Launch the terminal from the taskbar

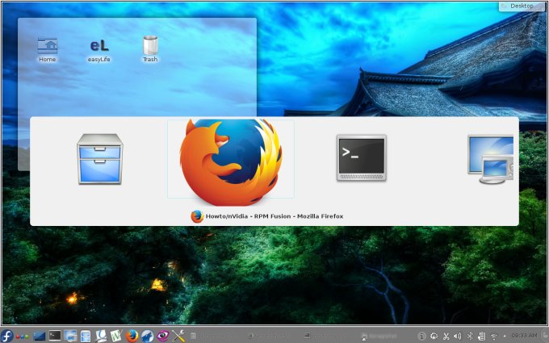point(55,336)
